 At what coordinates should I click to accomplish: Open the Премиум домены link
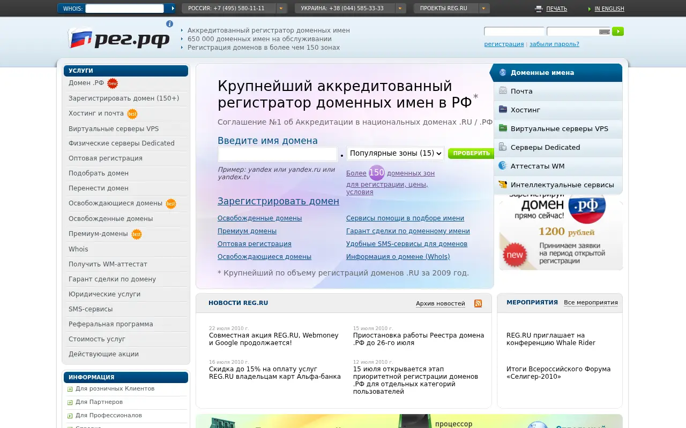click(247, 231)
